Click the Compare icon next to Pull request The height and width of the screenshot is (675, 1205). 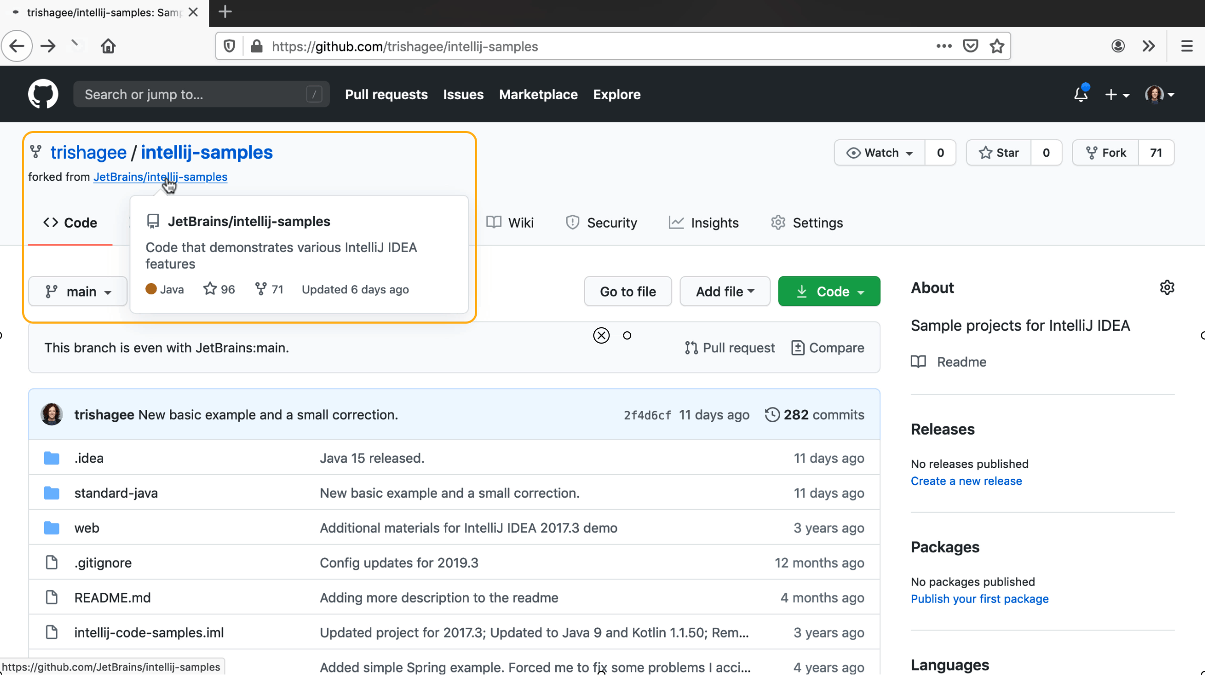point(798,347)
